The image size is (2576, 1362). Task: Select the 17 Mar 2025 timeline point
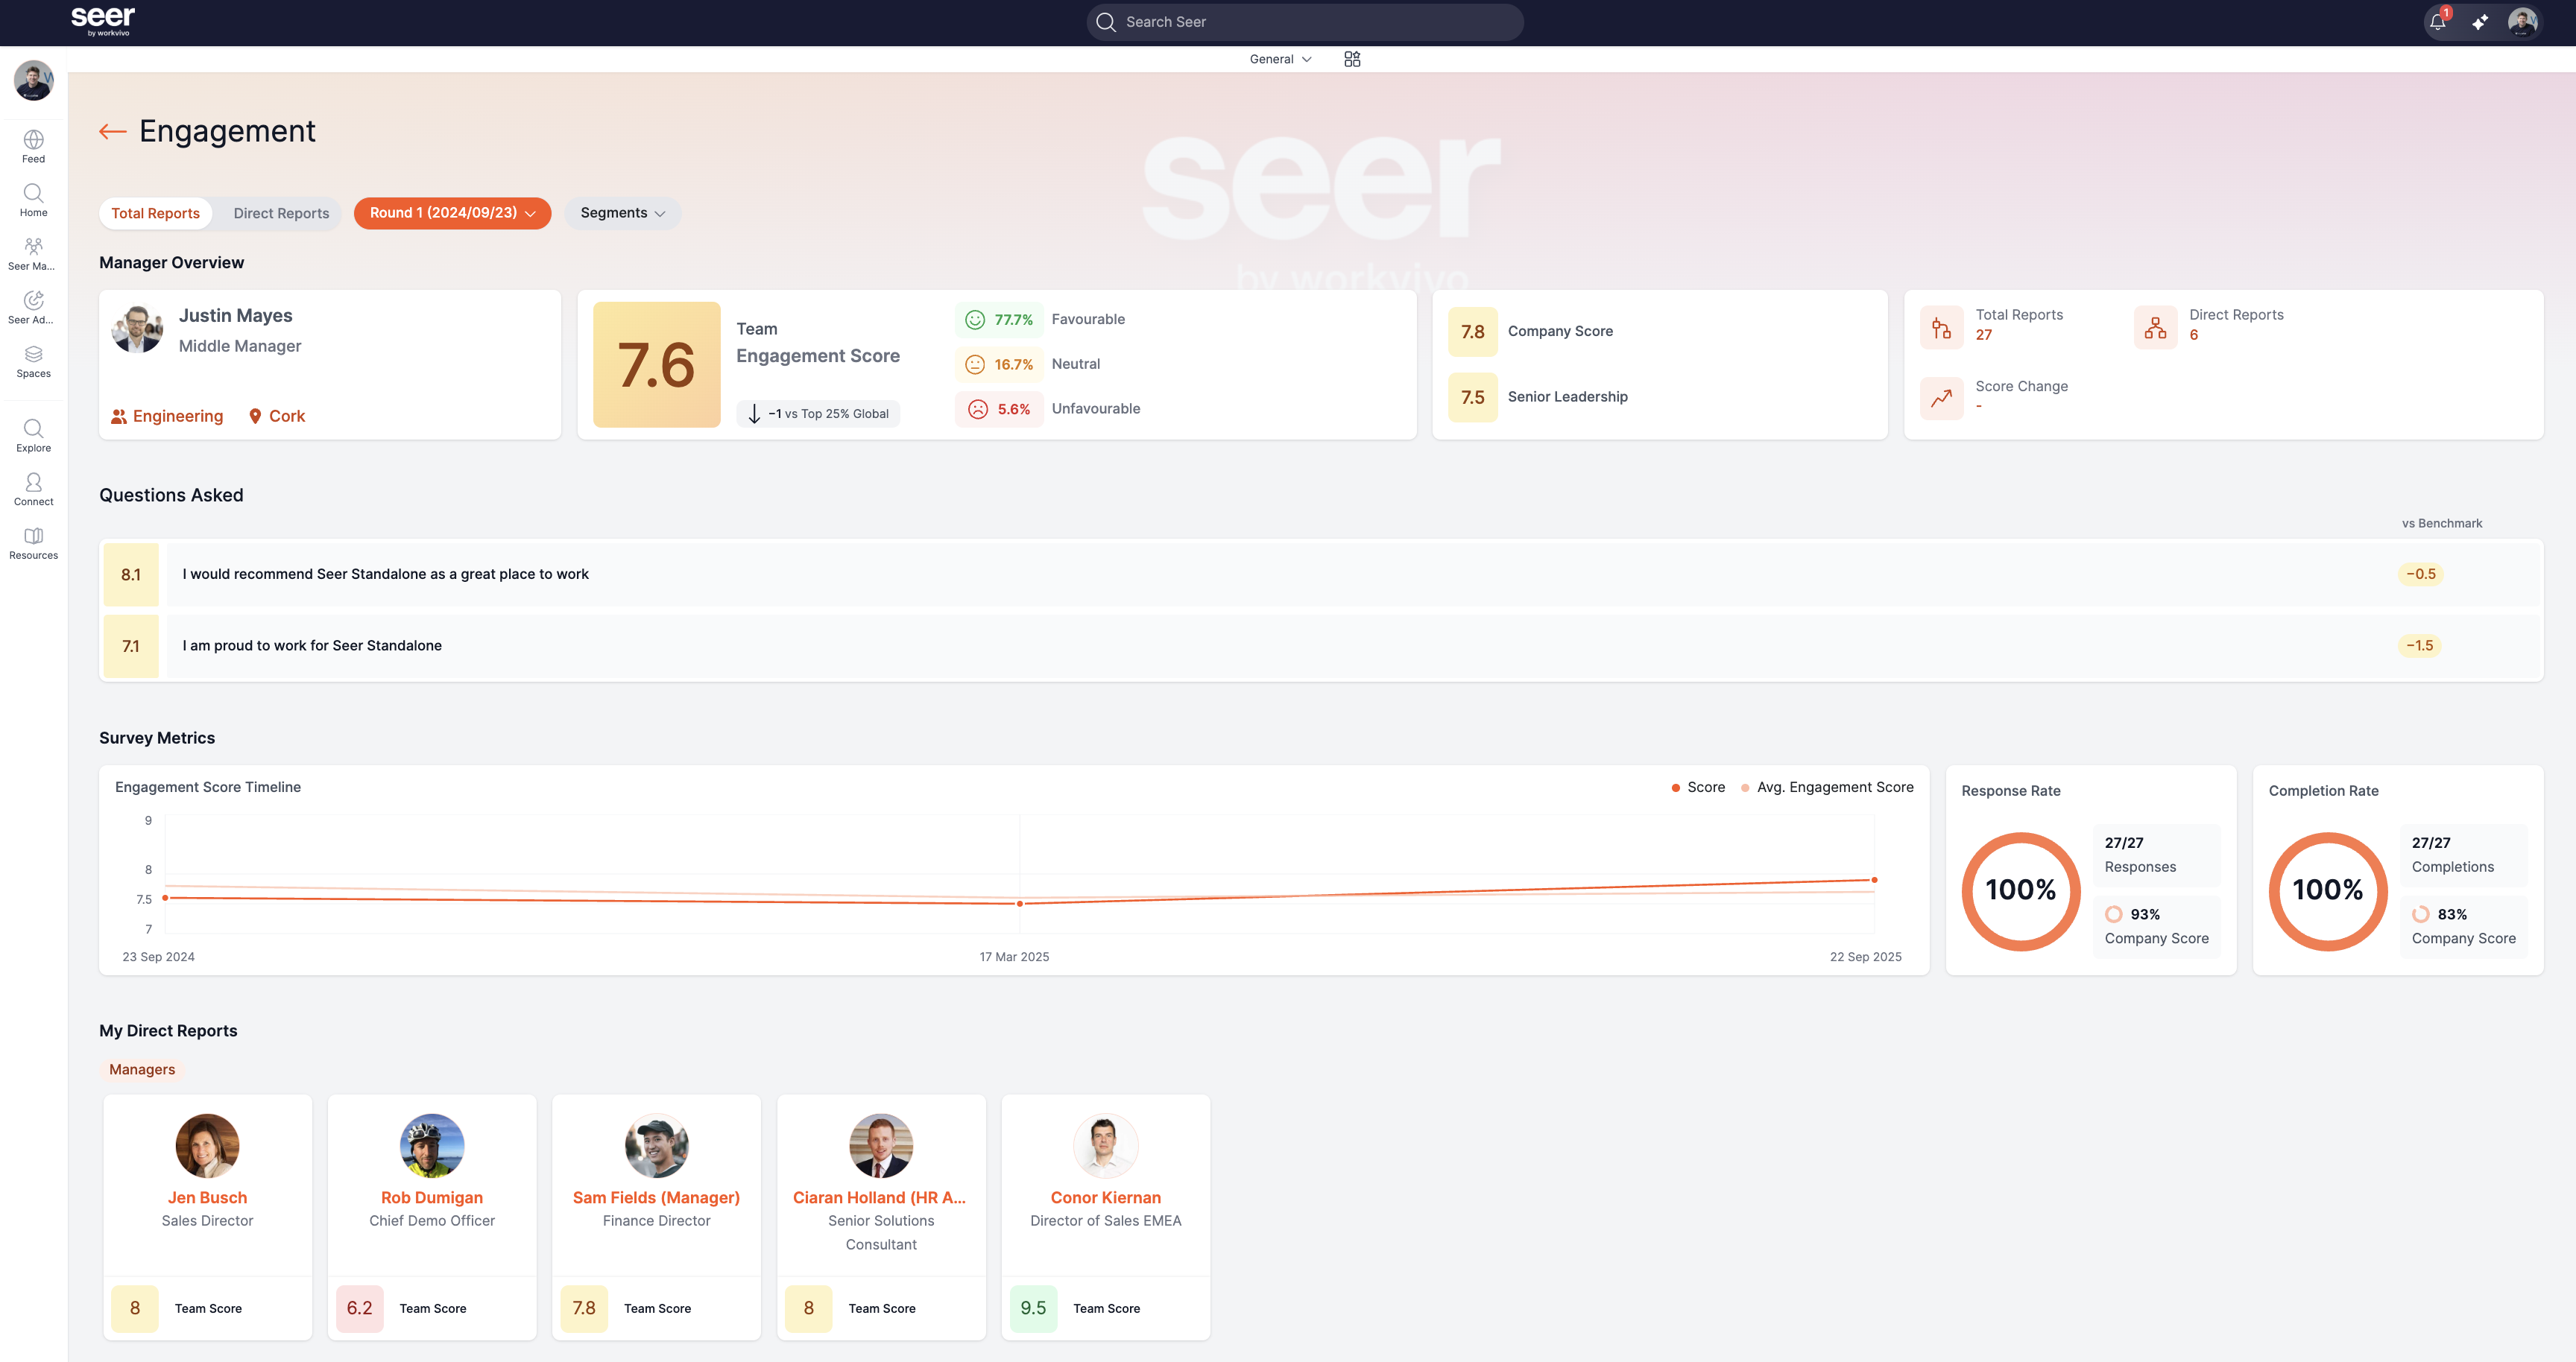coord(1020,903)
